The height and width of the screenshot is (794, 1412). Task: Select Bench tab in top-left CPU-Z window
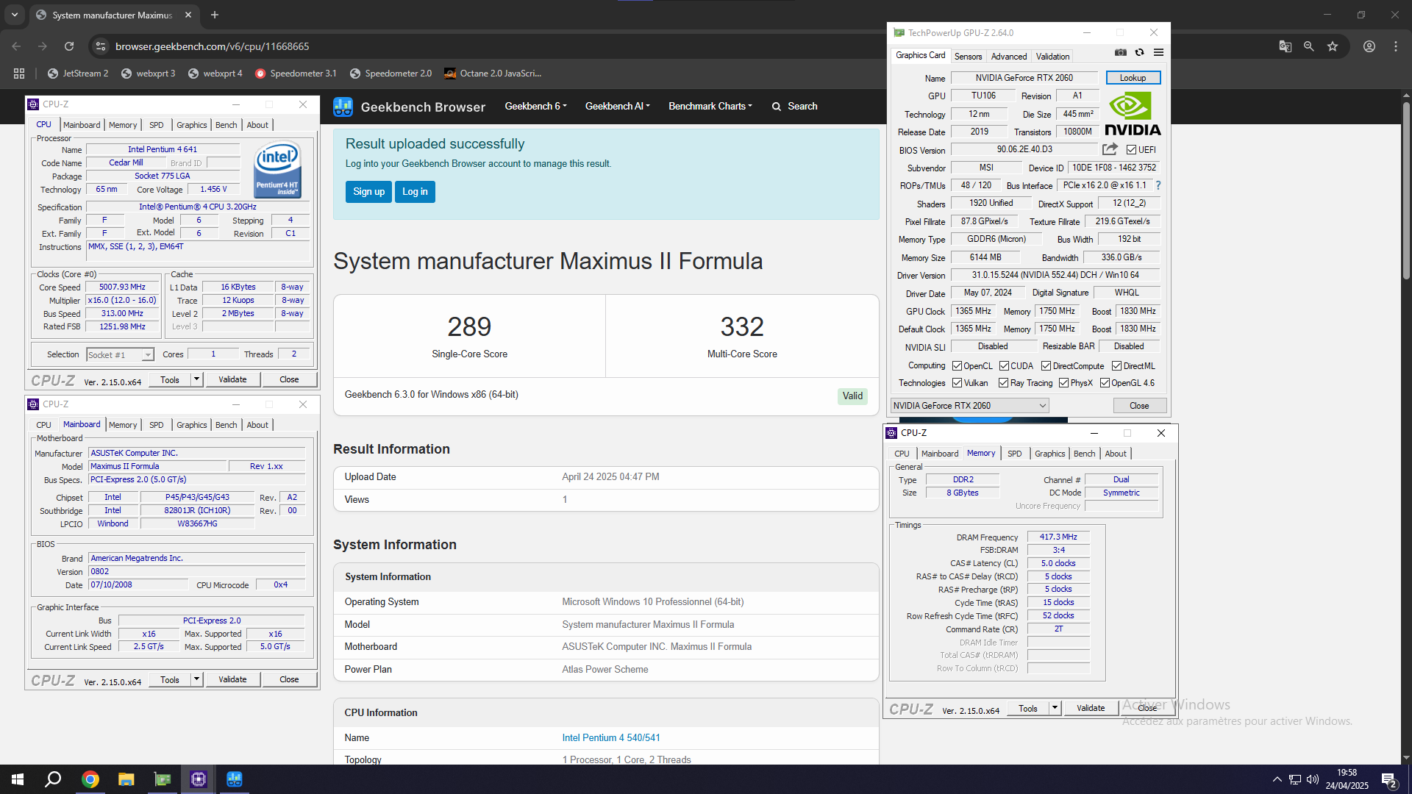pos(226,125)
